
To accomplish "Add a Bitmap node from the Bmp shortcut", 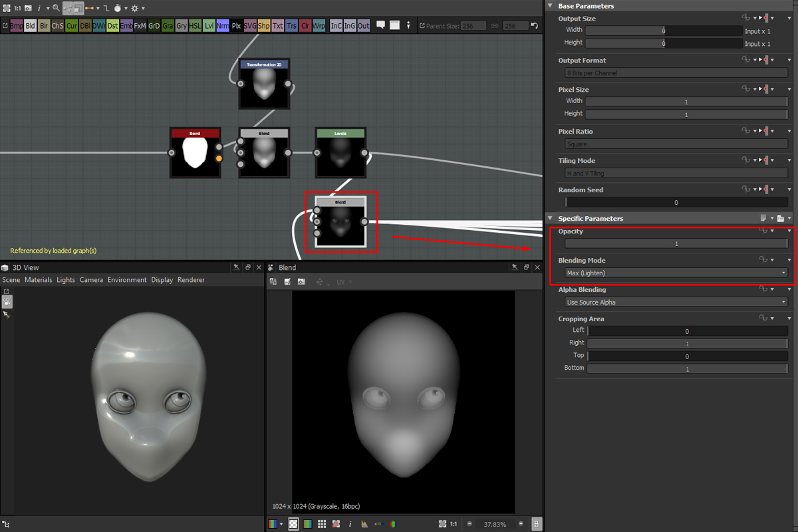I will coord(16,26).
